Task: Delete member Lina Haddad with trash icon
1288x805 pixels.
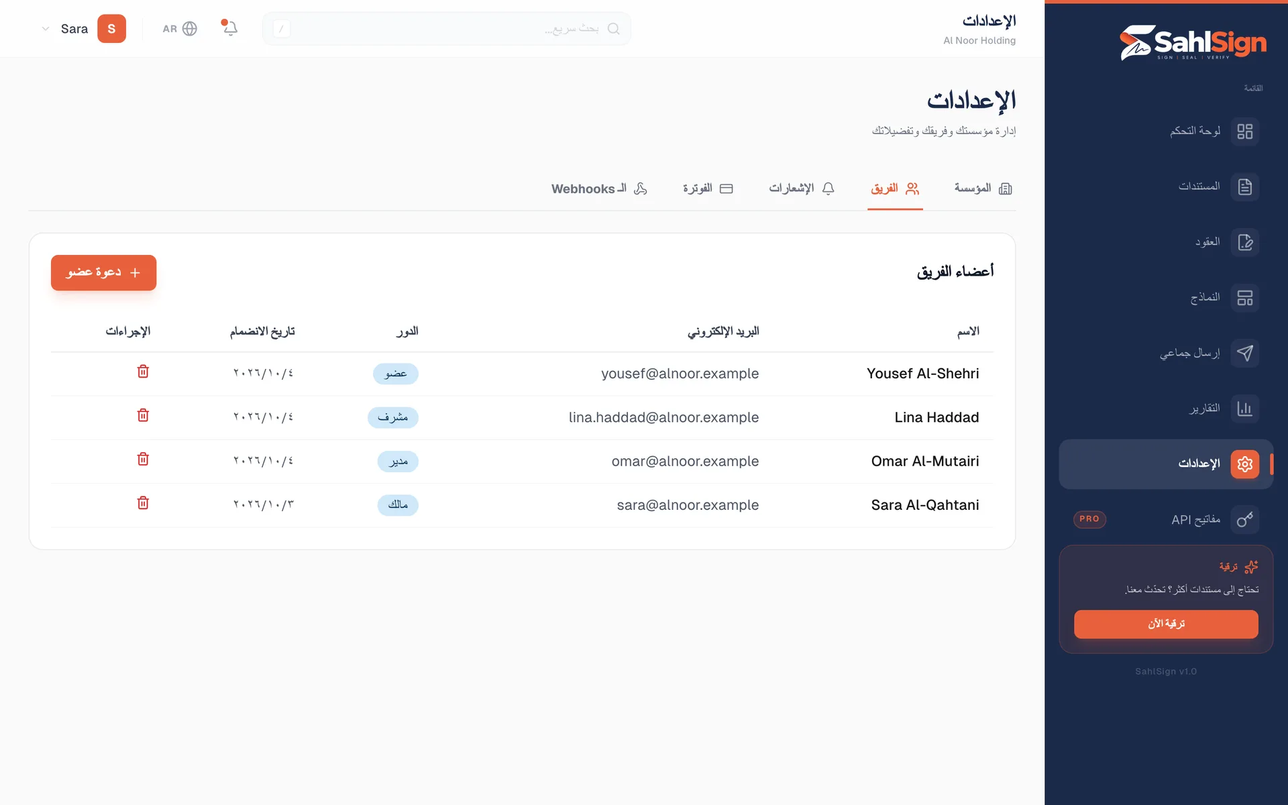Action: [143, 415]
